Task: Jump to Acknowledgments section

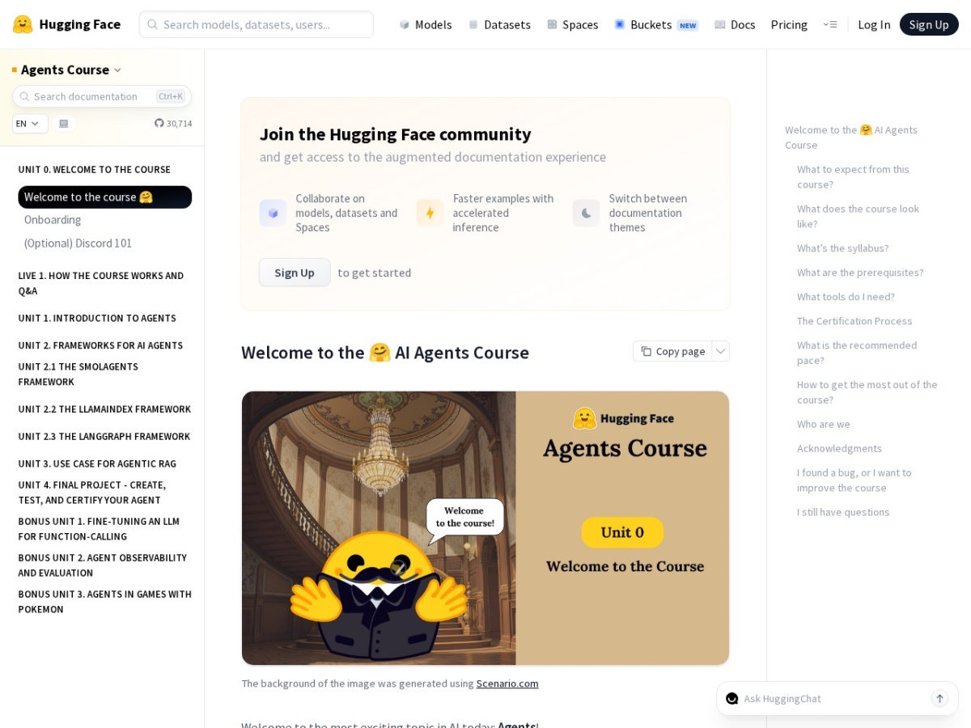Action: click(839, 448)
